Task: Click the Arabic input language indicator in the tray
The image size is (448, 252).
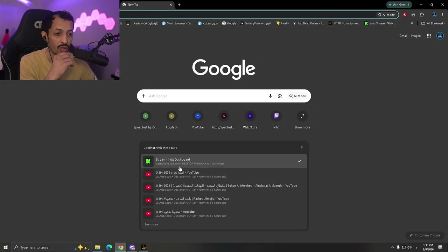Action: tap(416, 247)
